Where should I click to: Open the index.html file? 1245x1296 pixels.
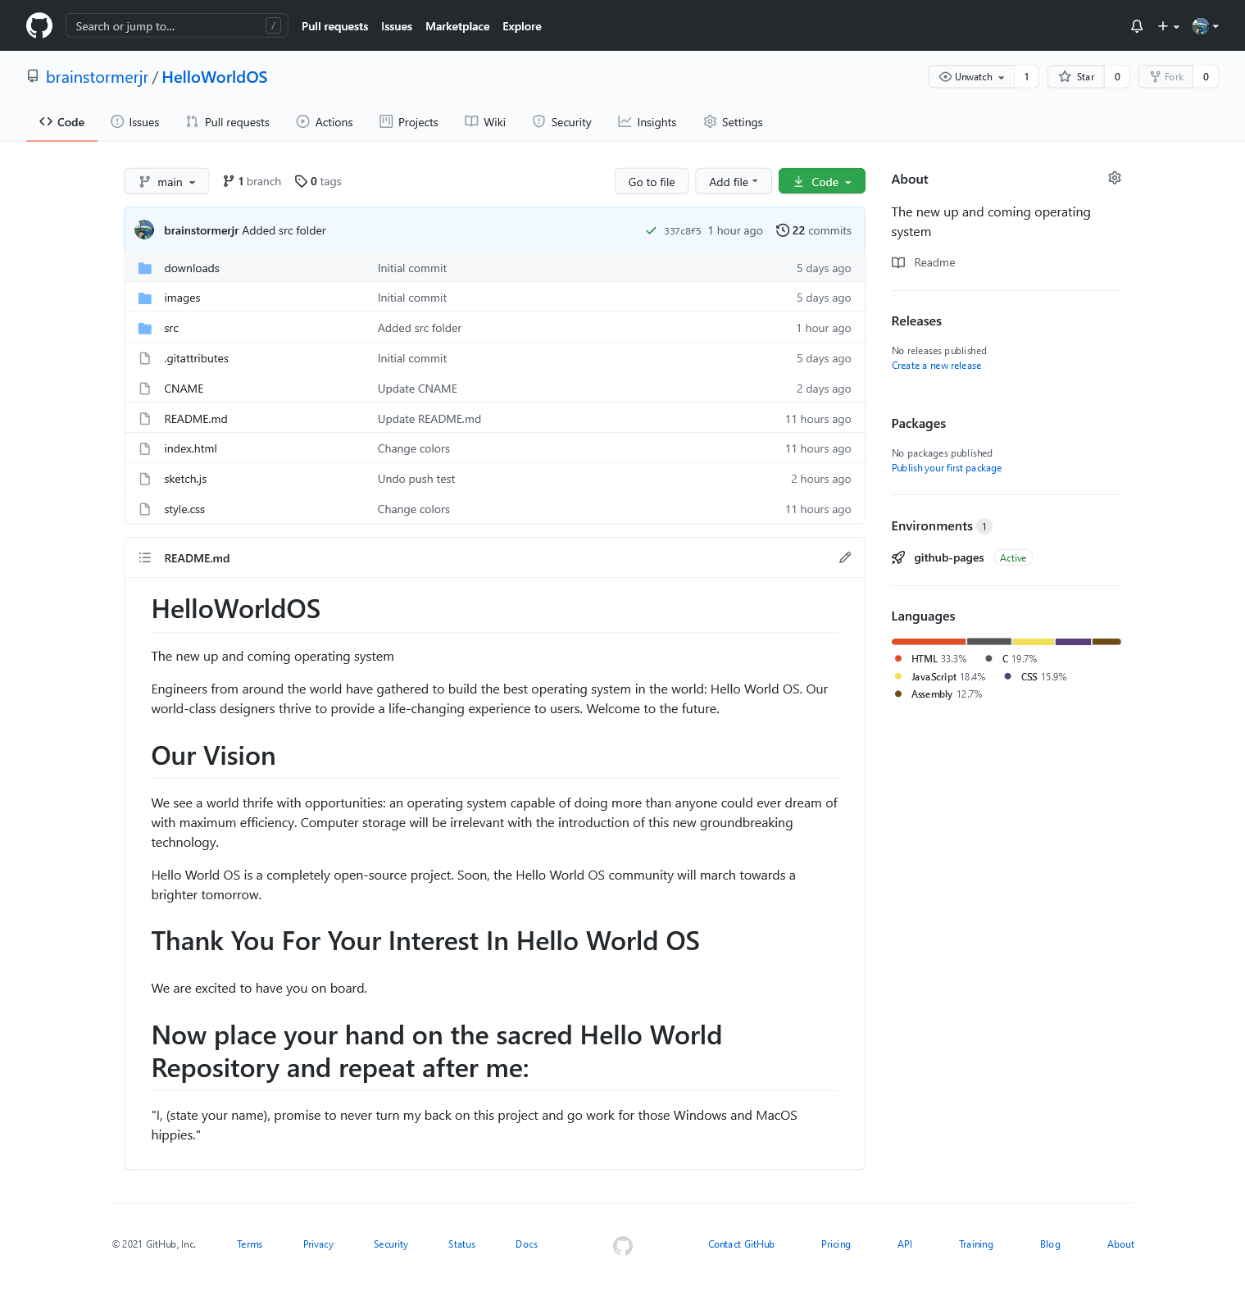coord(190,448)
